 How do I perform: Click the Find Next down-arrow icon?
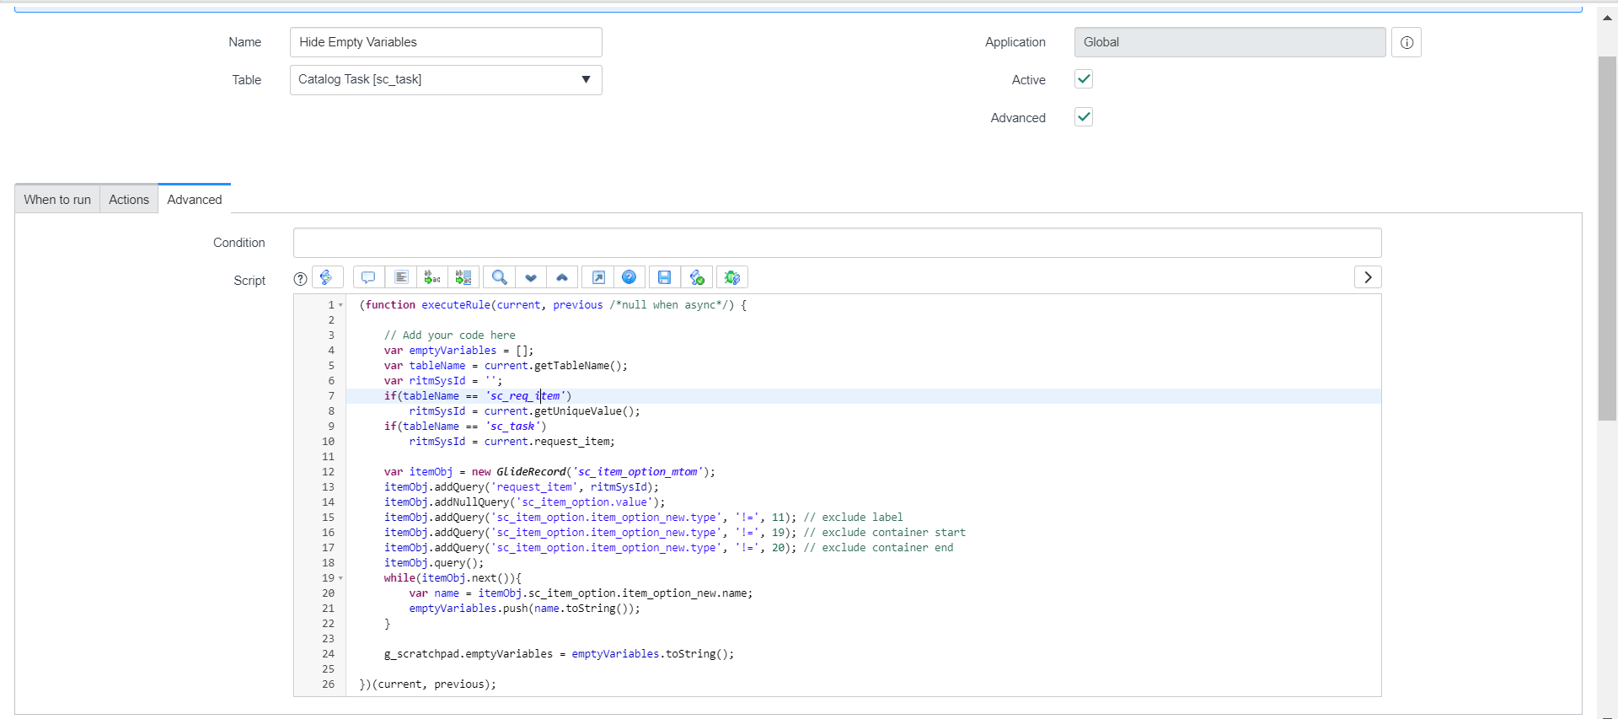[x=531, y=277]
